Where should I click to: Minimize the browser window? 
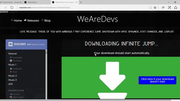coord(169,2)
